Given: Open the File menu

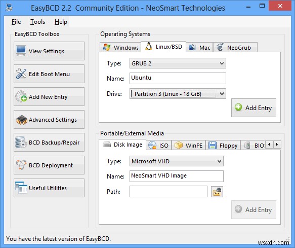Looking at the screenshot, I should tap(16, 22).
